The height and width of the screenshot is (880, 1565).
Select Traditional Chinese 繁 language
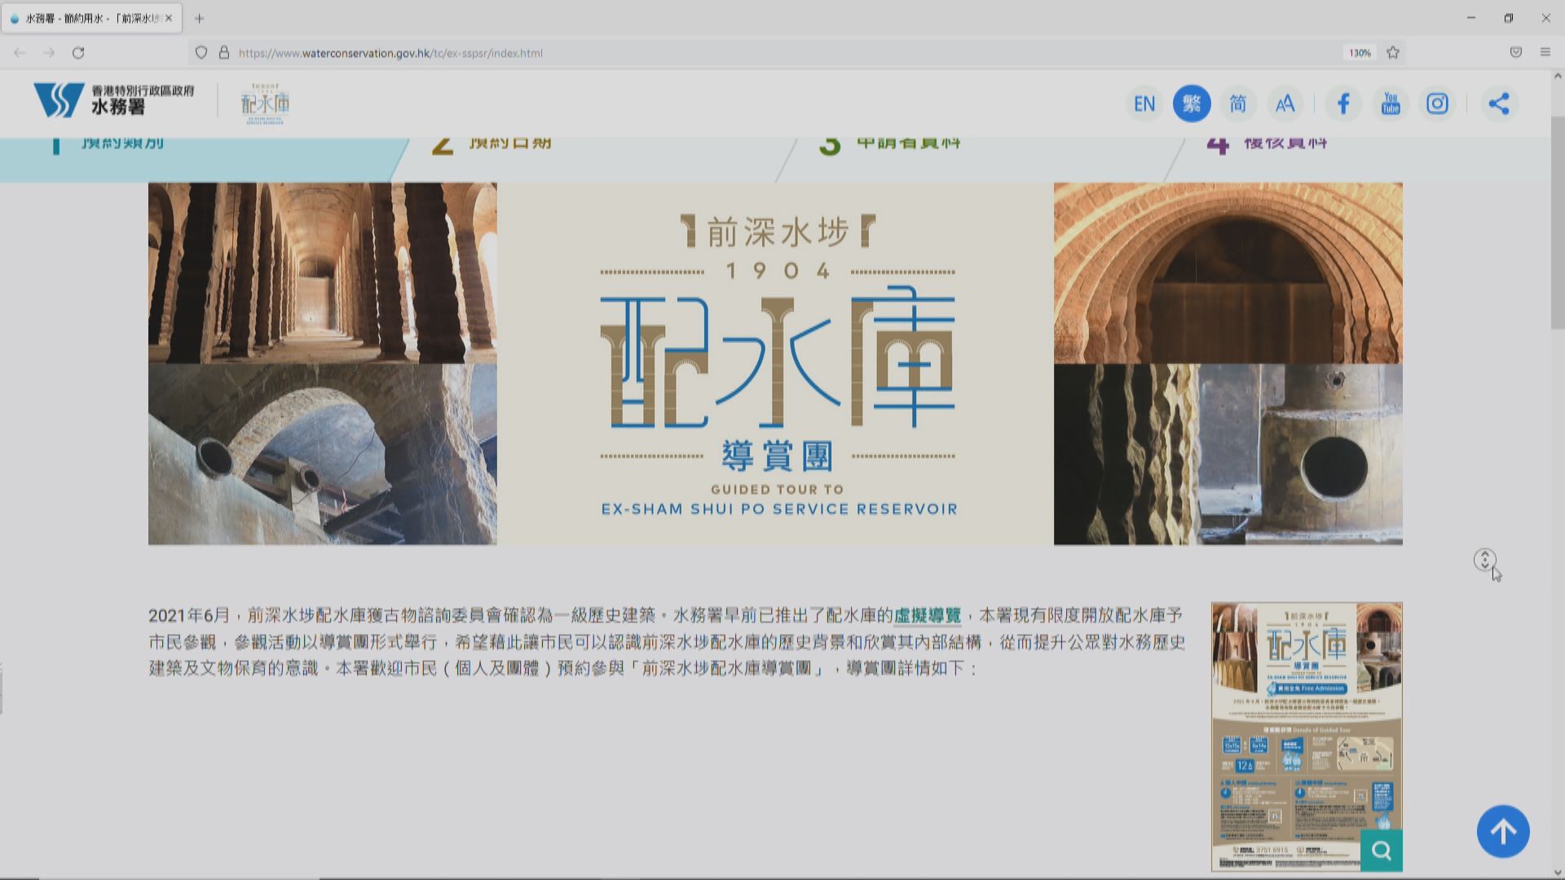pos(1191,103)
